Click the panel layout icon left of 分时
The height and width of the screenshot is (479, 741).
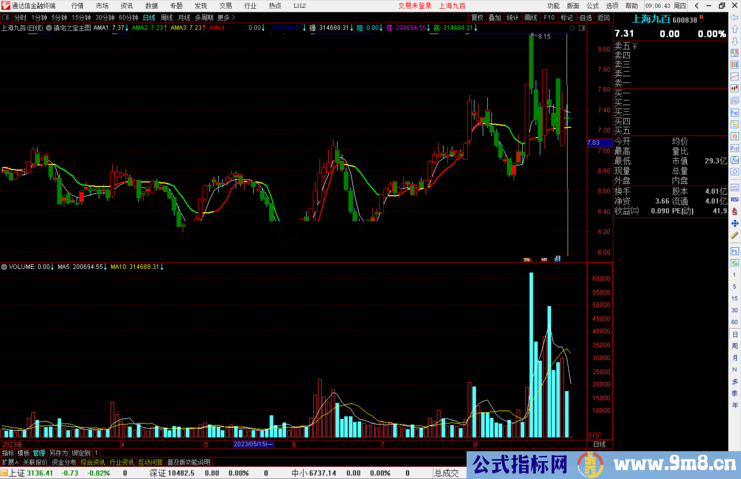(6, 18)
